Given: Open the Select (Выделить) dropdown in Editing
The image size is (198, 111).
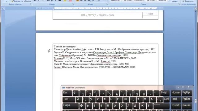Looking at the screenshot, I should pos(189,1).
